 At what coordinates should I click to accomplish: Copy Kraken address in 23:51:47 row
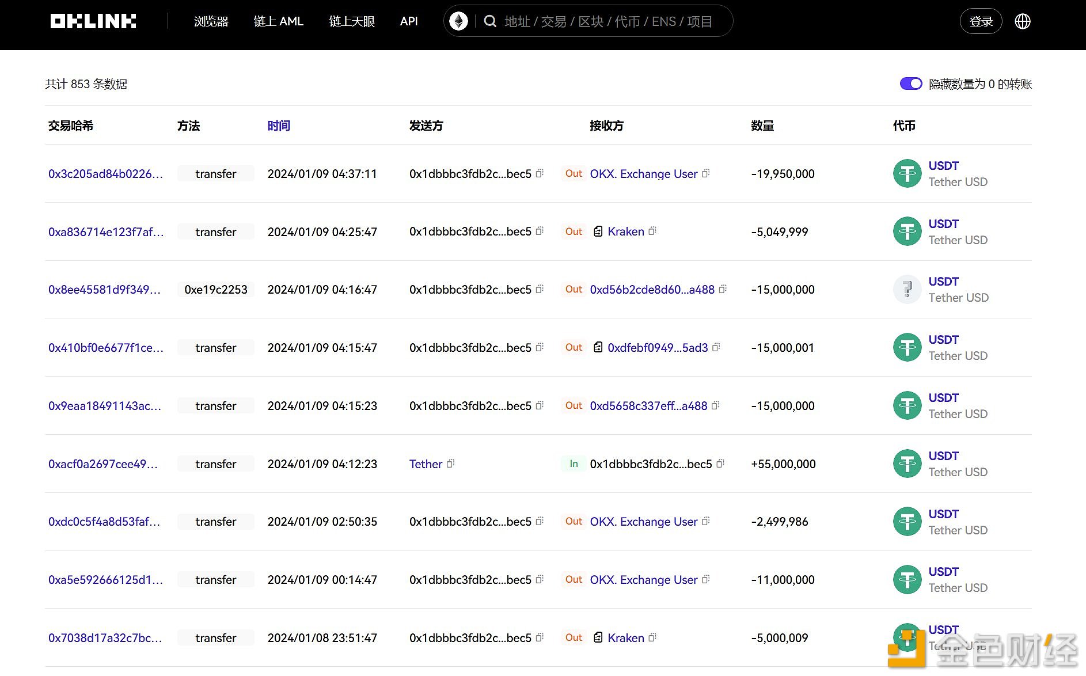click(x=652, y=637)
